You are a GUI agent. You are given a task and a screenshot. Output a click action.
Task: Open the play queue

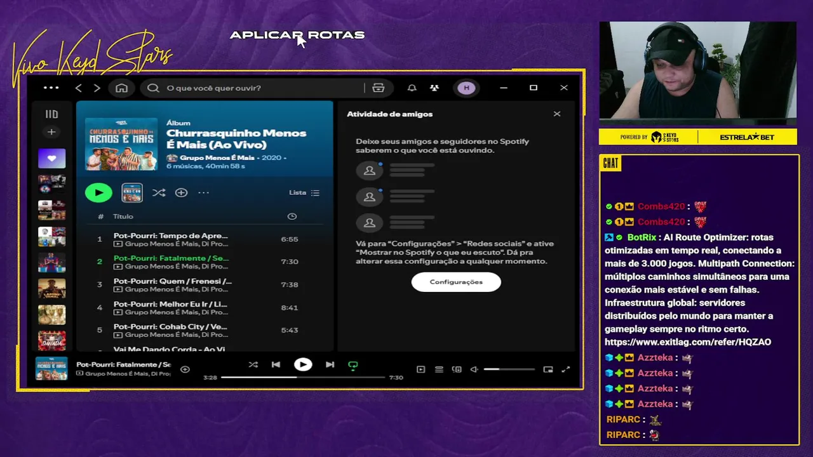coord(439,369)
